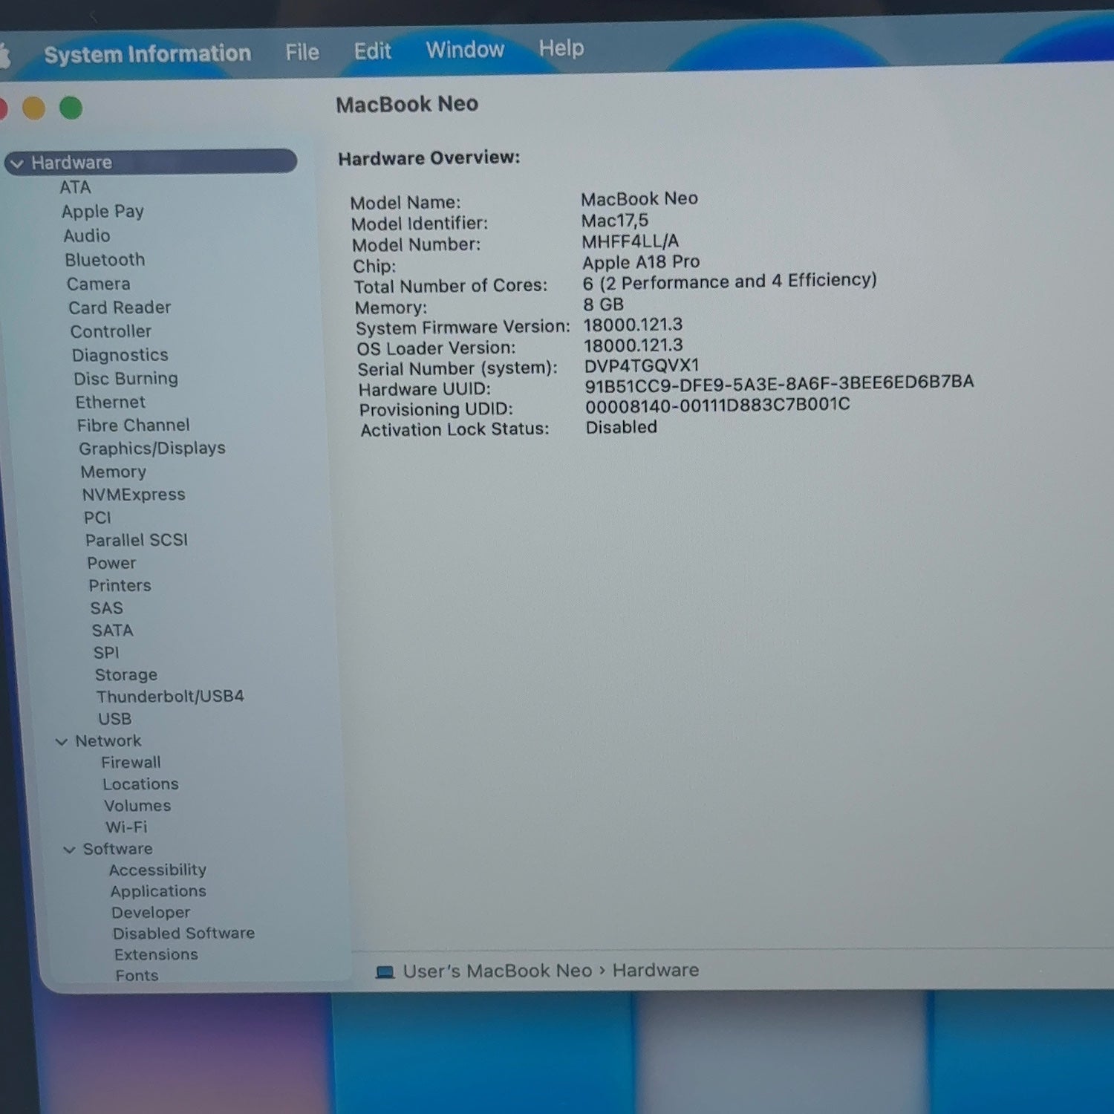Select Card Reader in the sidebar
Screen dimensions: 1114x1114
click(x=120, y=307)
